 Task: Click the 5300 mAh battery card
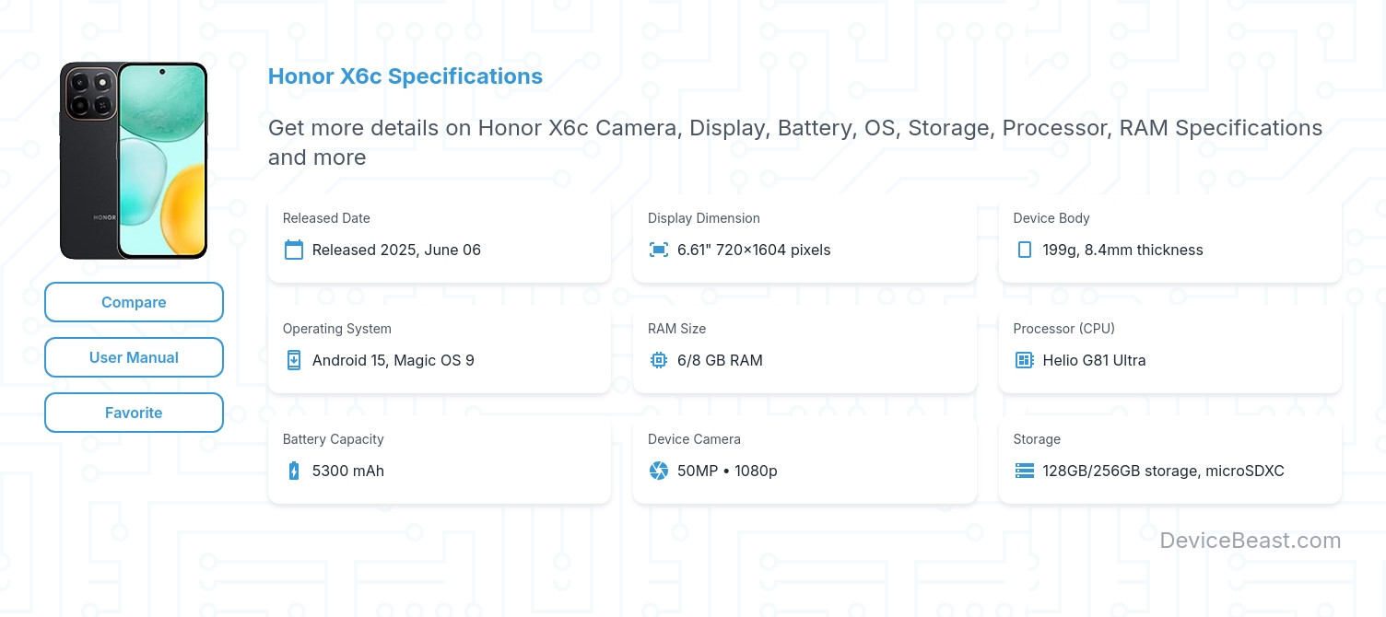439,460
